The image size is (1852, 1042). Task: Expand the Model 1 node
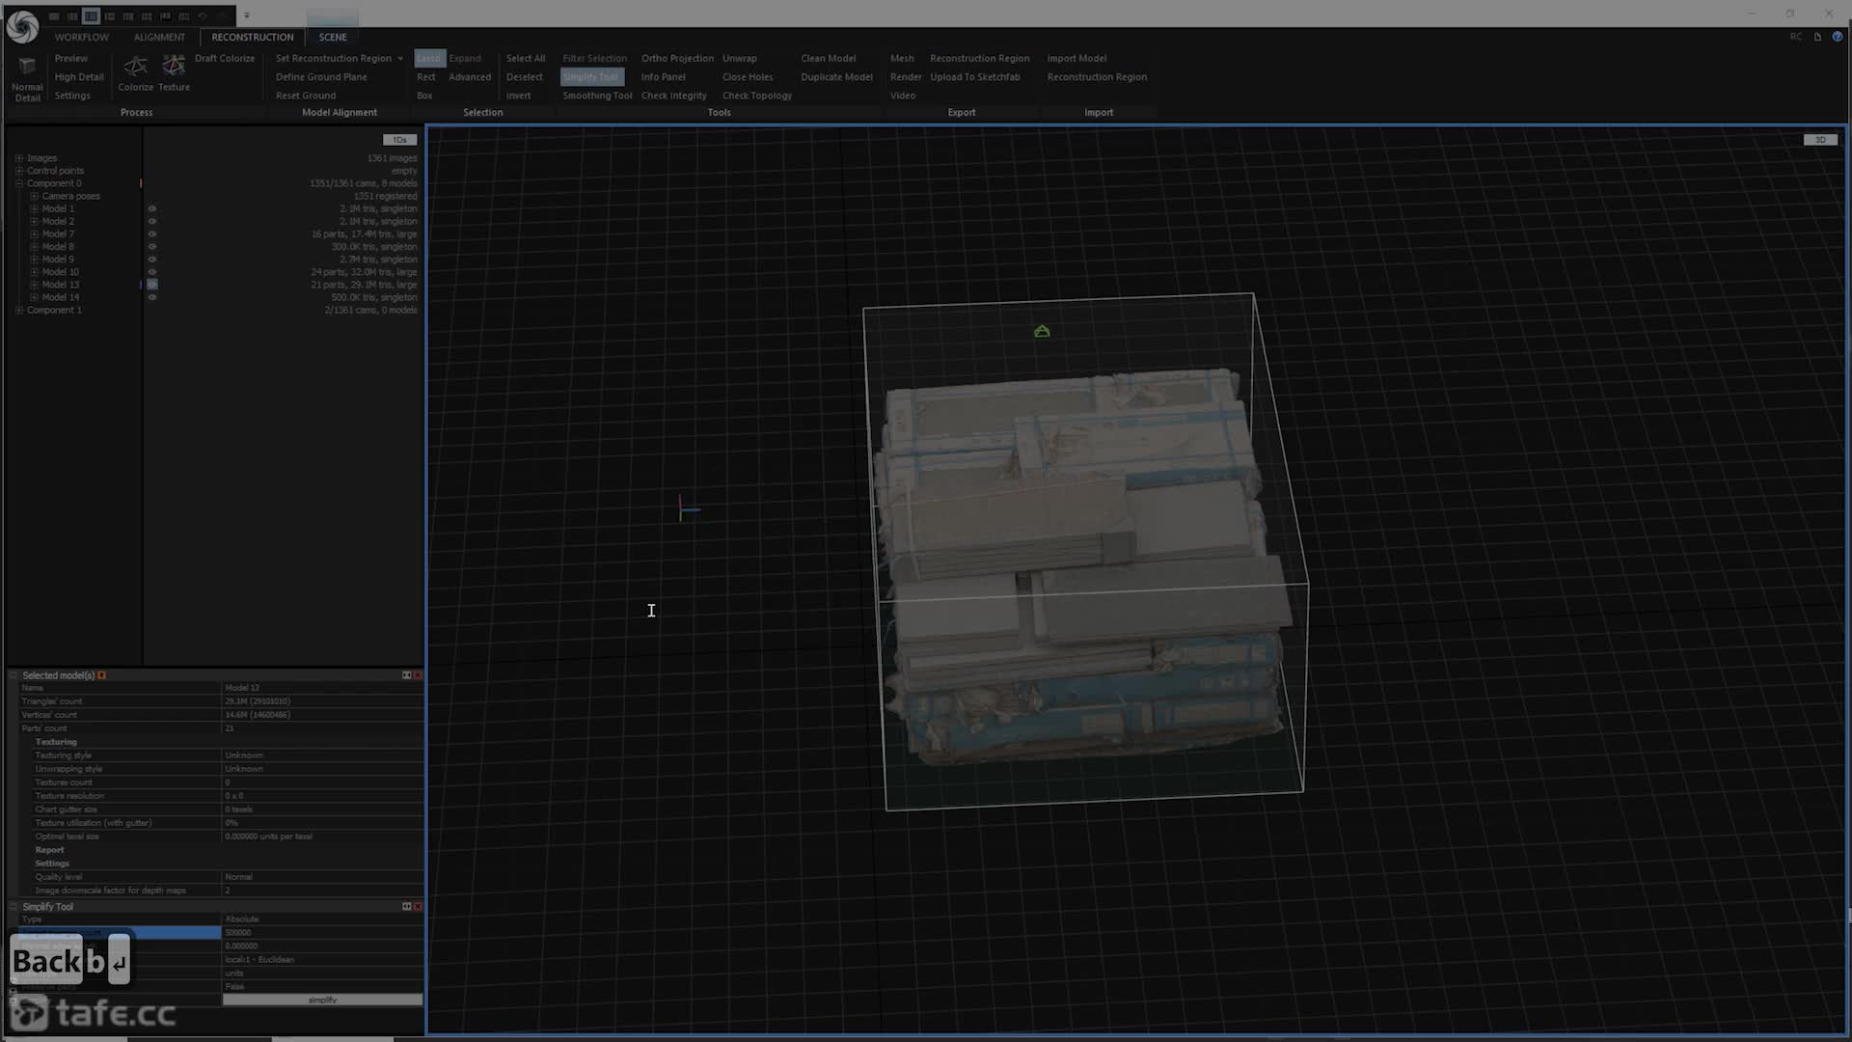click(x=34, y=208)
